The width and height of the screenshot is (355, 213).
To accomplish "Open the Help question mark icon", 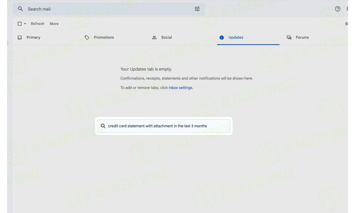I will click(x=338, y=9).
